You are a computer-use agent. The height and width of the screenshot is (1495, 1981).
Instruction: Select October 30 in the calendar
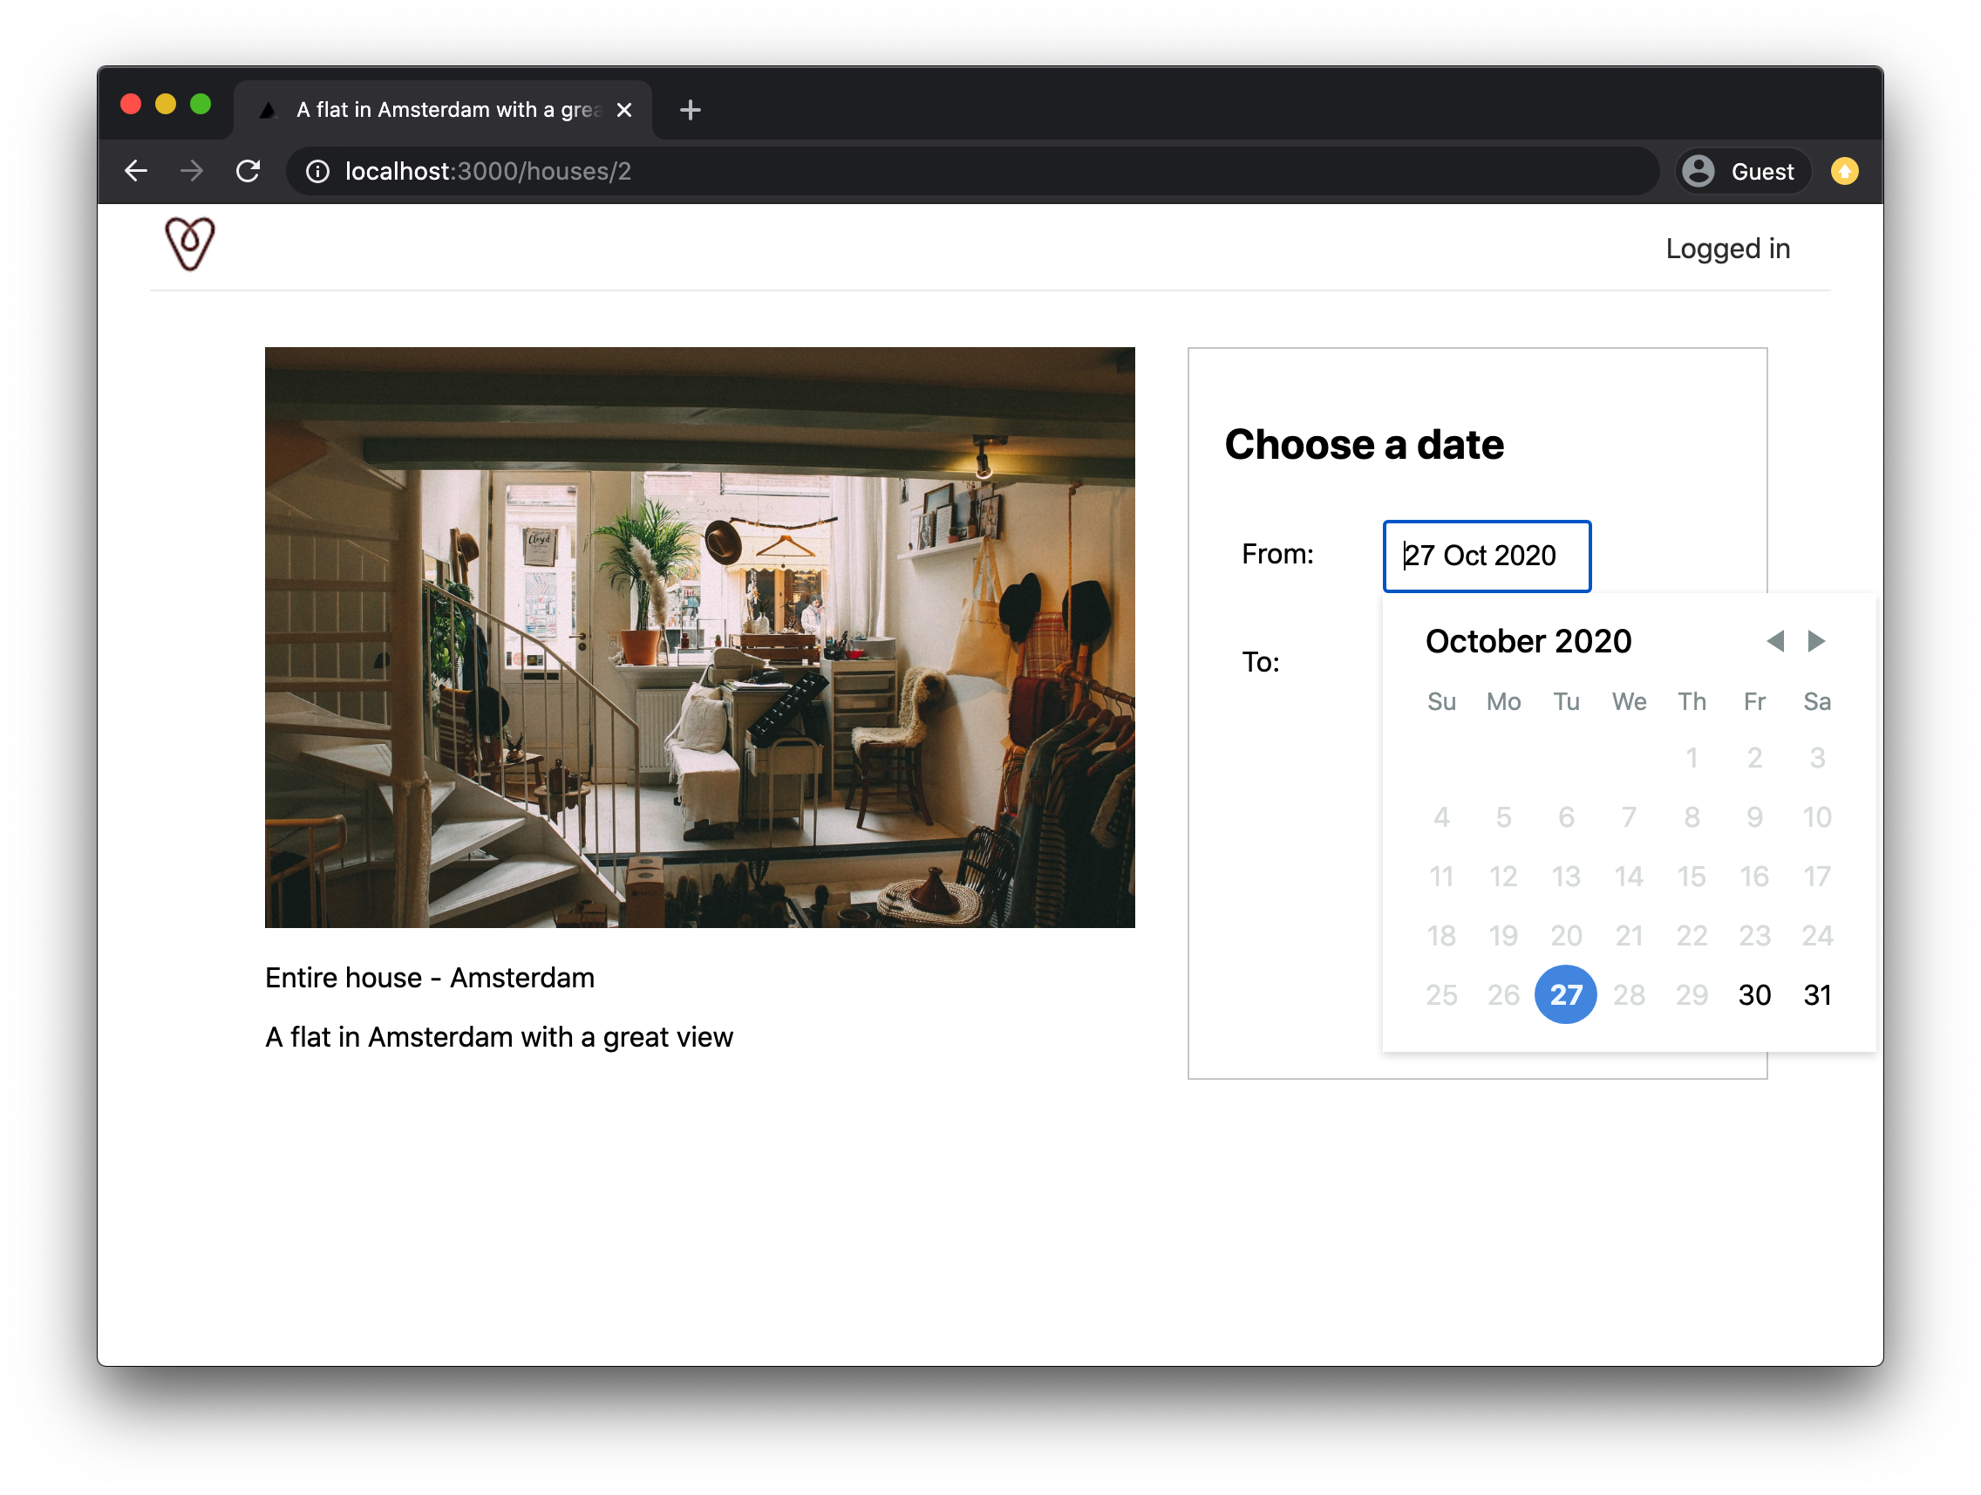pyautogui.click(x=1753, y=994)
